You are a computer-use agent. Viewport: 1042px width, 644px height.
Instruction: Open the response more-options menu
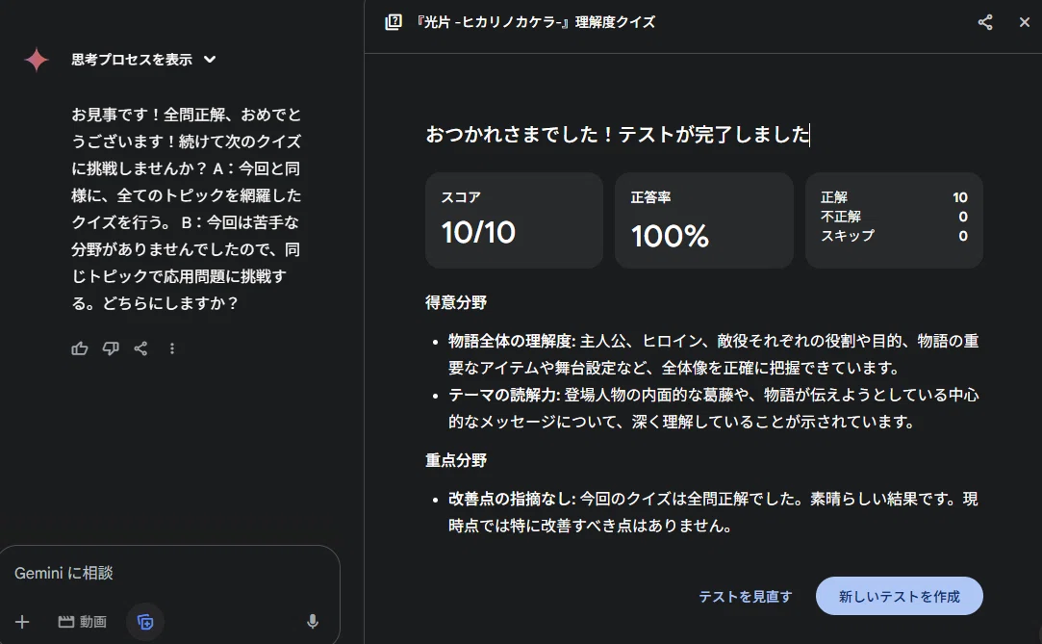click(x=172, y=348)
